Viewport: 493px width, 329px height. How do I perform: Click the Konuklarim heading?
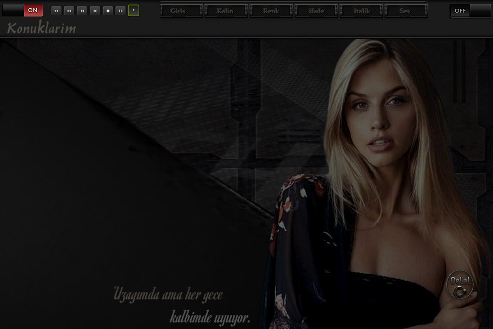tap(41, 29)
